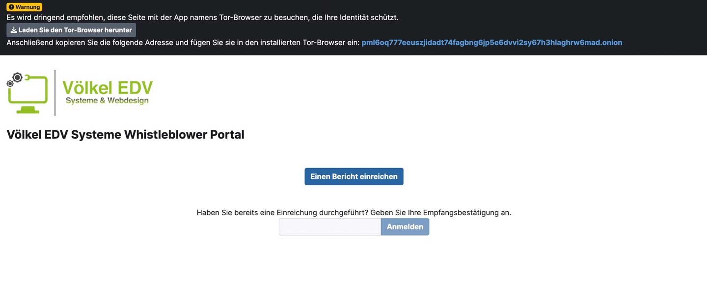Click the "Anschließend kopieren Sie" instruction text

(183, 43)
